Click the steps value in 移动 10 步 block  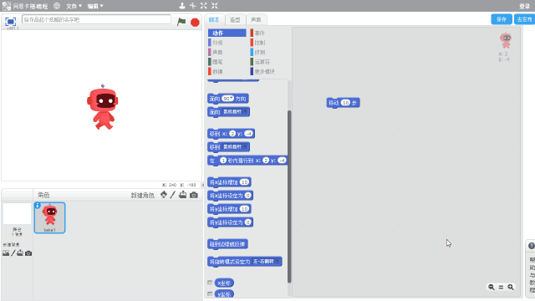pyautogui.click(x=345, y=102)
